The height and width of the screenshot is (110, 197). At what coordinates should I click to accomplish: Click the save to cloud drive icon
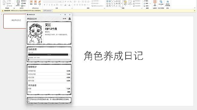point(167,2)
